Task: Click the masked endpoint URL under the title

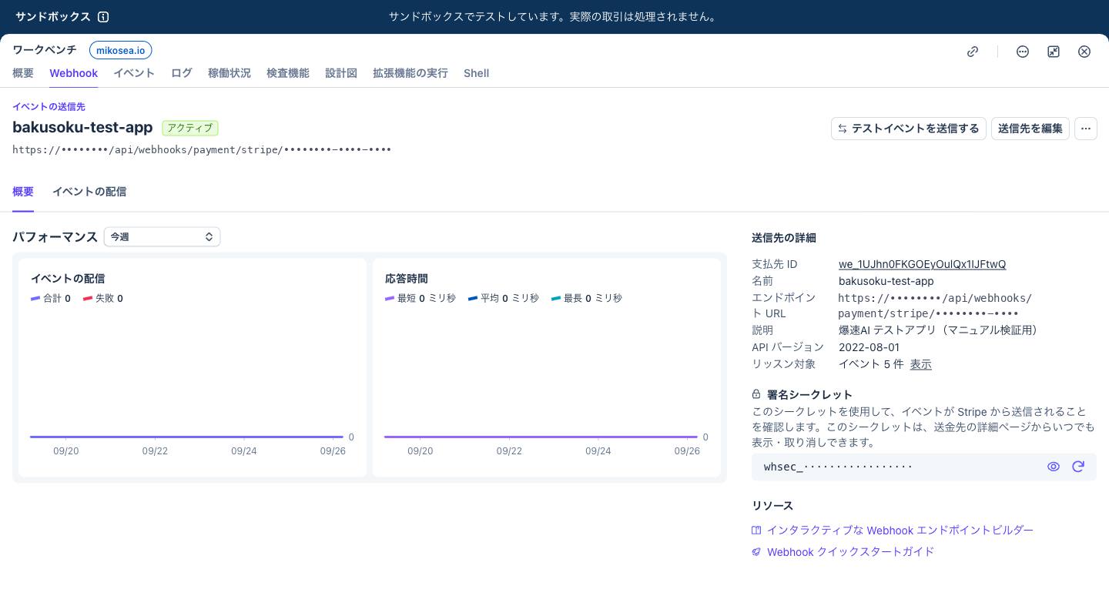Action: (x=203, y=149)
